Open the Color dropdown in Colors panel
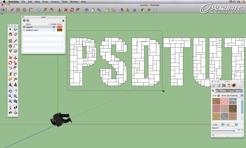 pos(218,125)
